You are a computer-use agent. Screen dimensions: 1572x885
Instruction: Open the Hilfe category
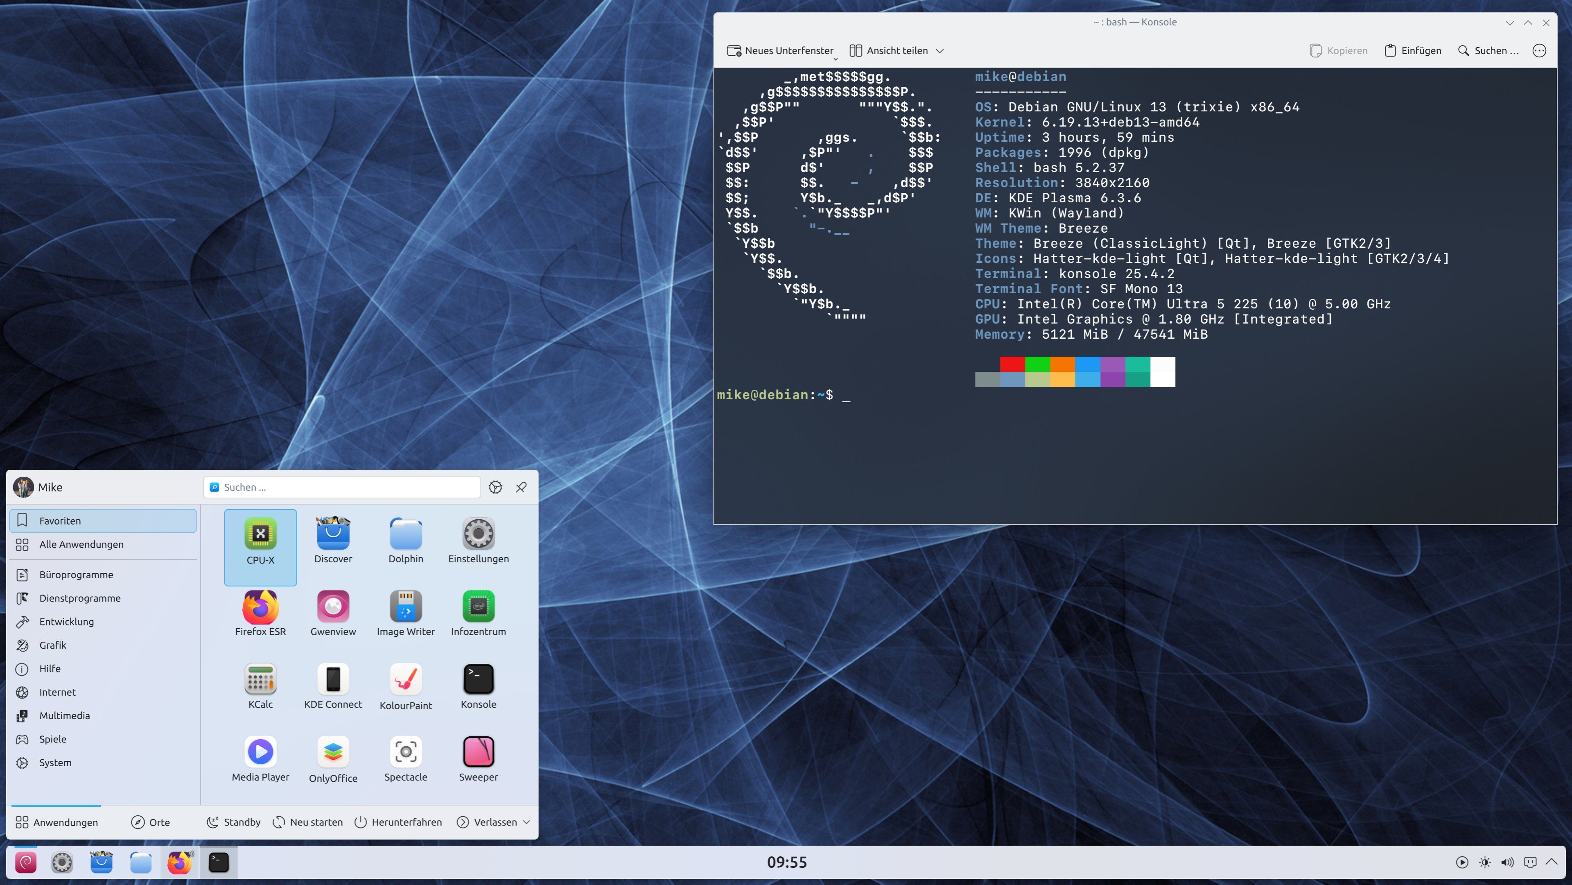(103, 669)
